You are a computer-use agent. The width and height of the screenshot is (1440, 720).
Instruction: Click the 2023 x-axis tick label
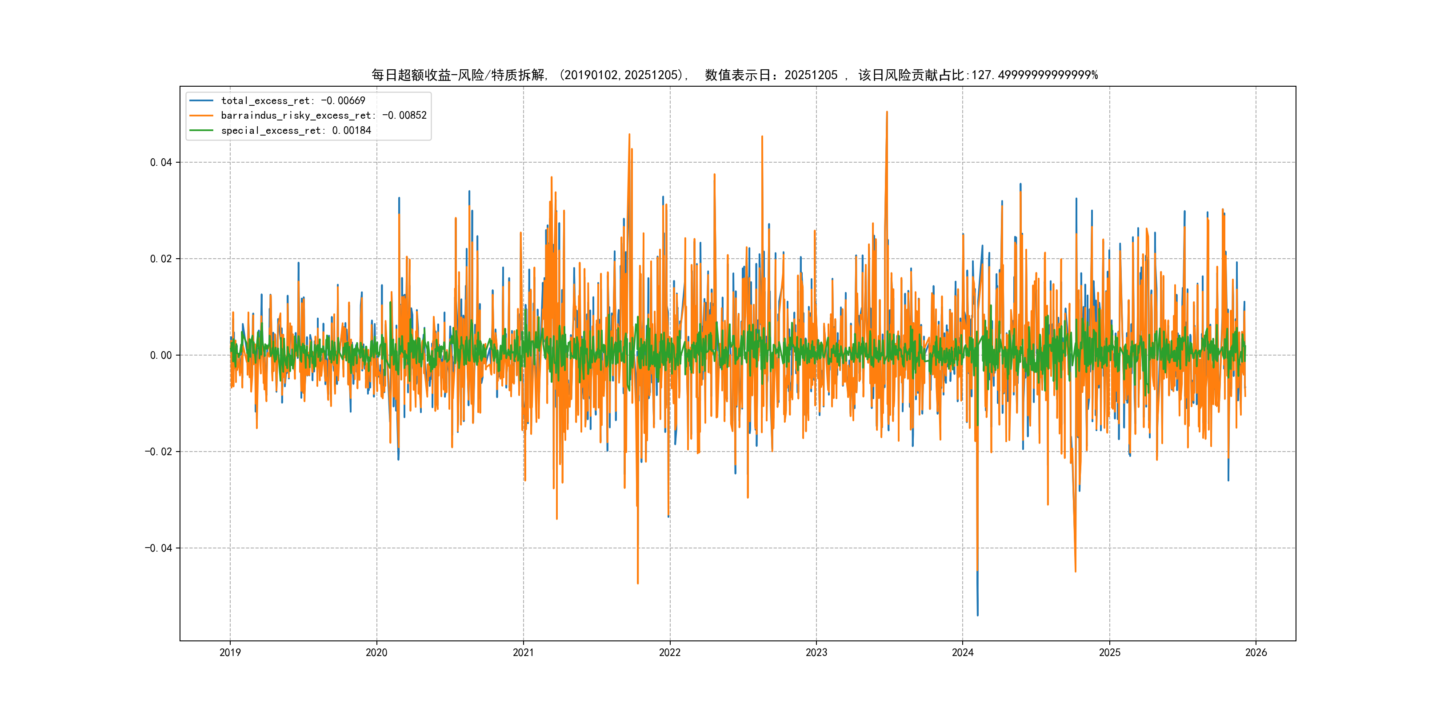coord(816,652)
